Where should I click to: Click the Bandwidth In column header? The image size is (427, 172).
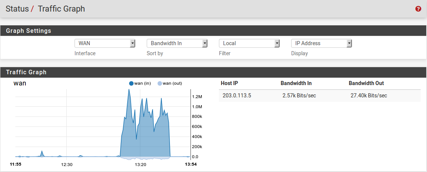296,83
